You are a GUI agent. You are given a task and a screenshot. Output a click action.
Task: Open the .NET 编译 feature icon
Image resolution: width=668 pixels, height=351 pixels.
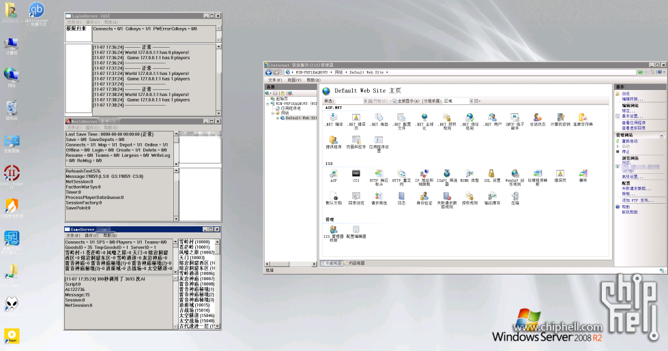coord(334,118)
